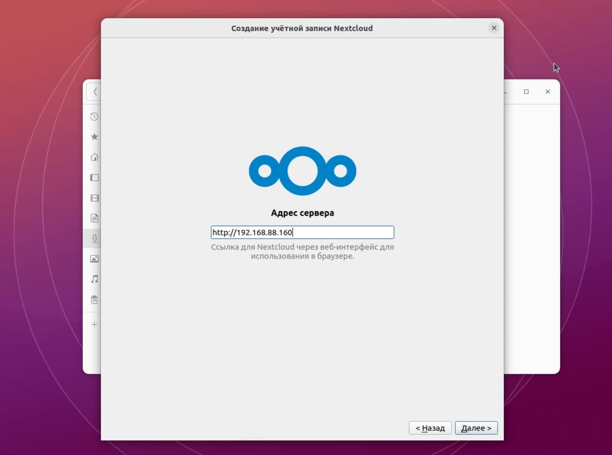The height and width of the screenshot is (455, 612).
Task: Click the Nextcloud logo
Action: coord(303,171)
